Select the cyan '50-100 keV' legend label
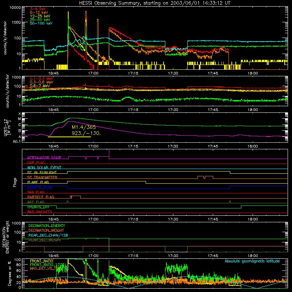This screenshot has height=292, width=292. [41, 23]
